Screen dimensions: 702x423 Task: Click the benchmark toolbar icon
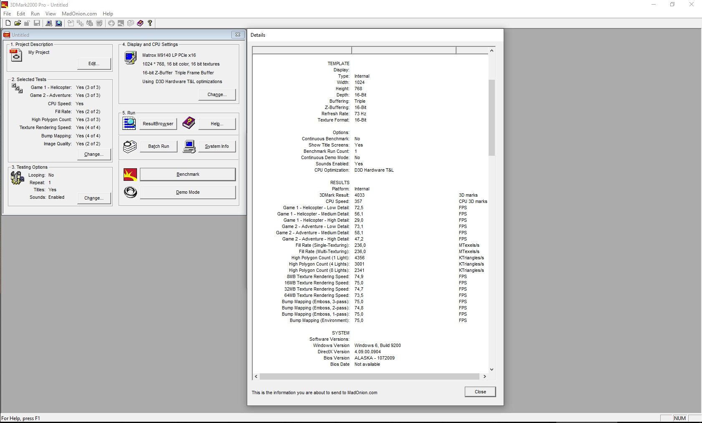point(121,23)
